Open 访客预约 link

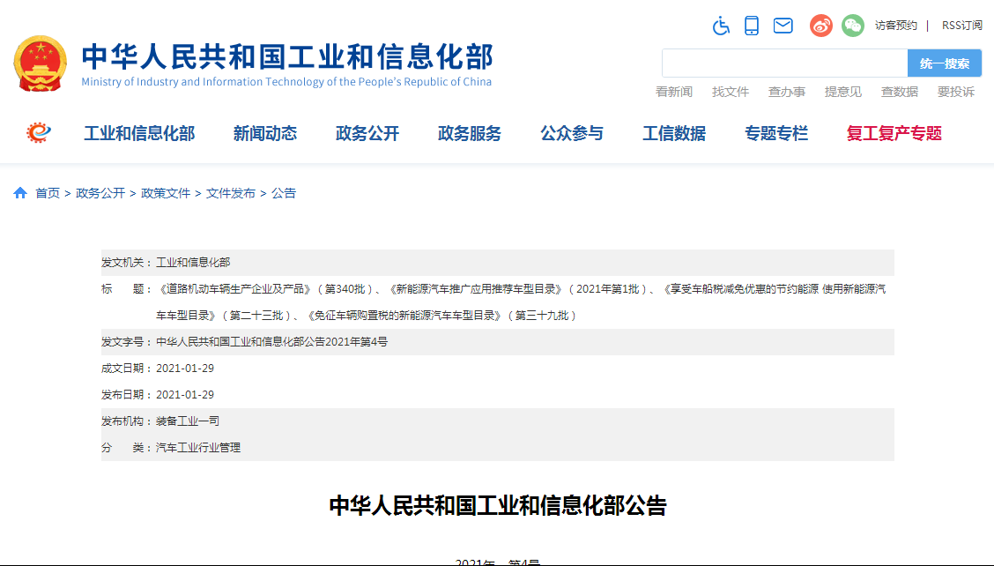(895, 26)
